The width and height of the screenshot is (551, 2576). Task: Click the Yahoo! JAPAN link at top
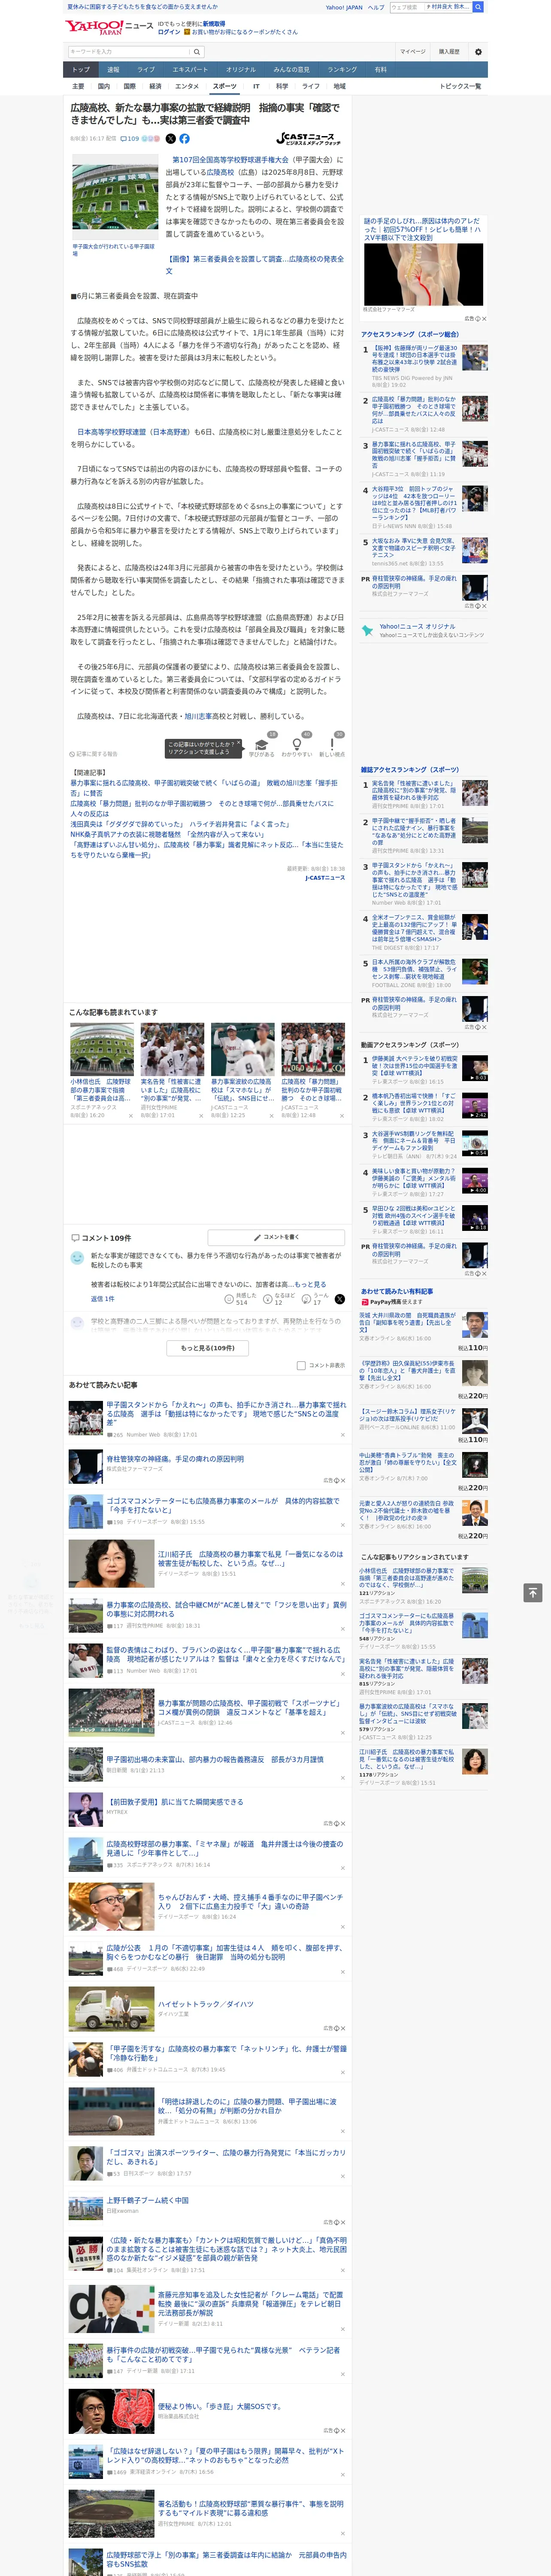click(x=344, y=7)
